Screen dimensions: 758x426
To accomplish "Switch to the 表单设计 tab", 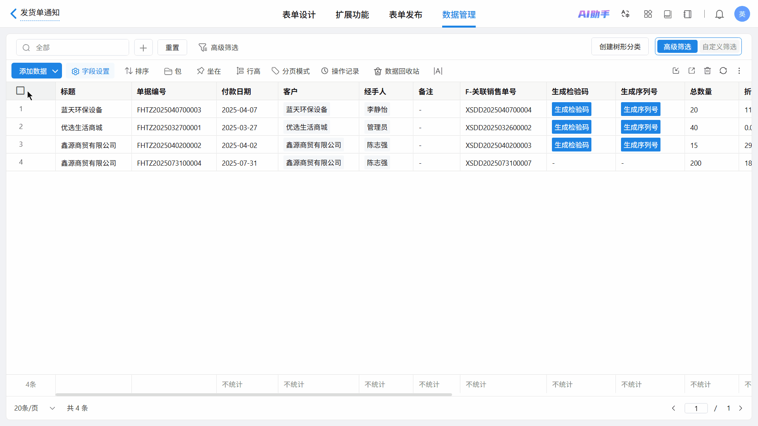I will point(299,15).
